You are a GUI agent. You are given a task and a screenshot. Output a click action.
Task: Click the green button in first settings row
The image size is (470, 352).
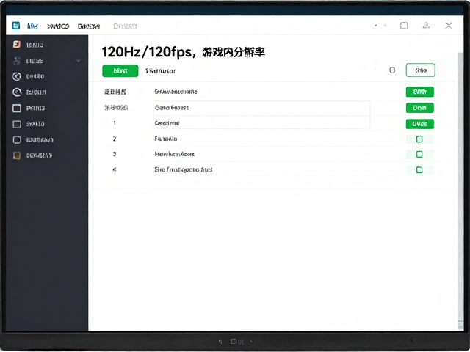pyautogui.click(x=419, y=92)
